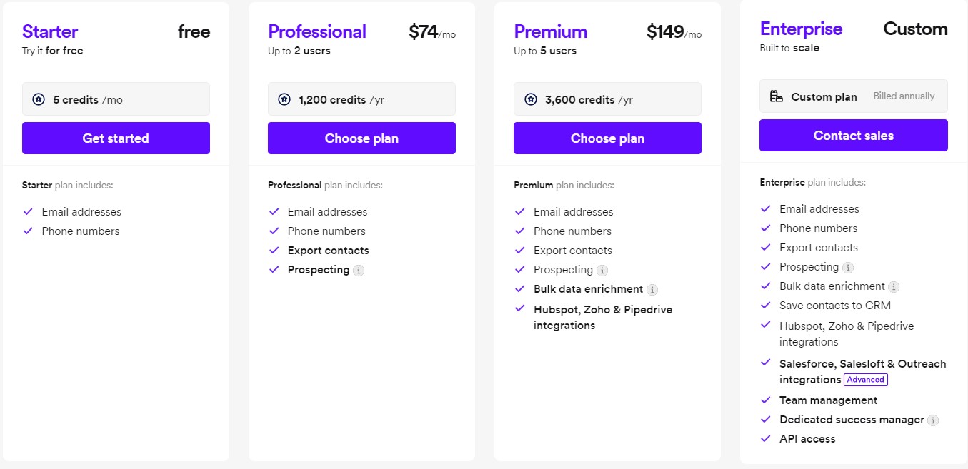
Task: Click the info icon next to Premium Prospecting
Action: (602, 271)
